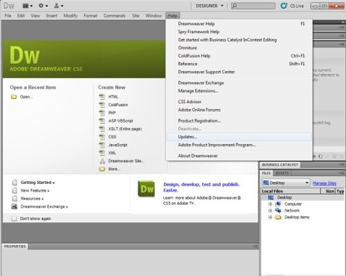The width and height of the screenshot is (346, 276).
Task: Click the XSLT file icon
Action: coord(102,129)
